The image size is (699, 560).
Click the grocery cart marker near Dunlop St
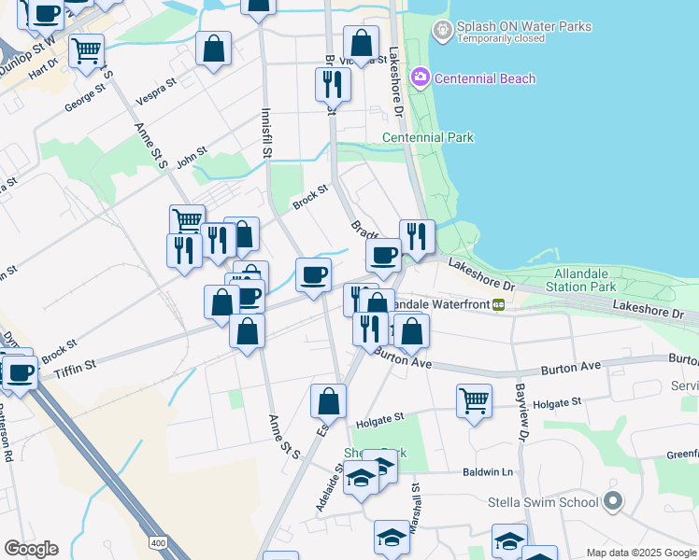pyautogui.click(x=87, y=50)
